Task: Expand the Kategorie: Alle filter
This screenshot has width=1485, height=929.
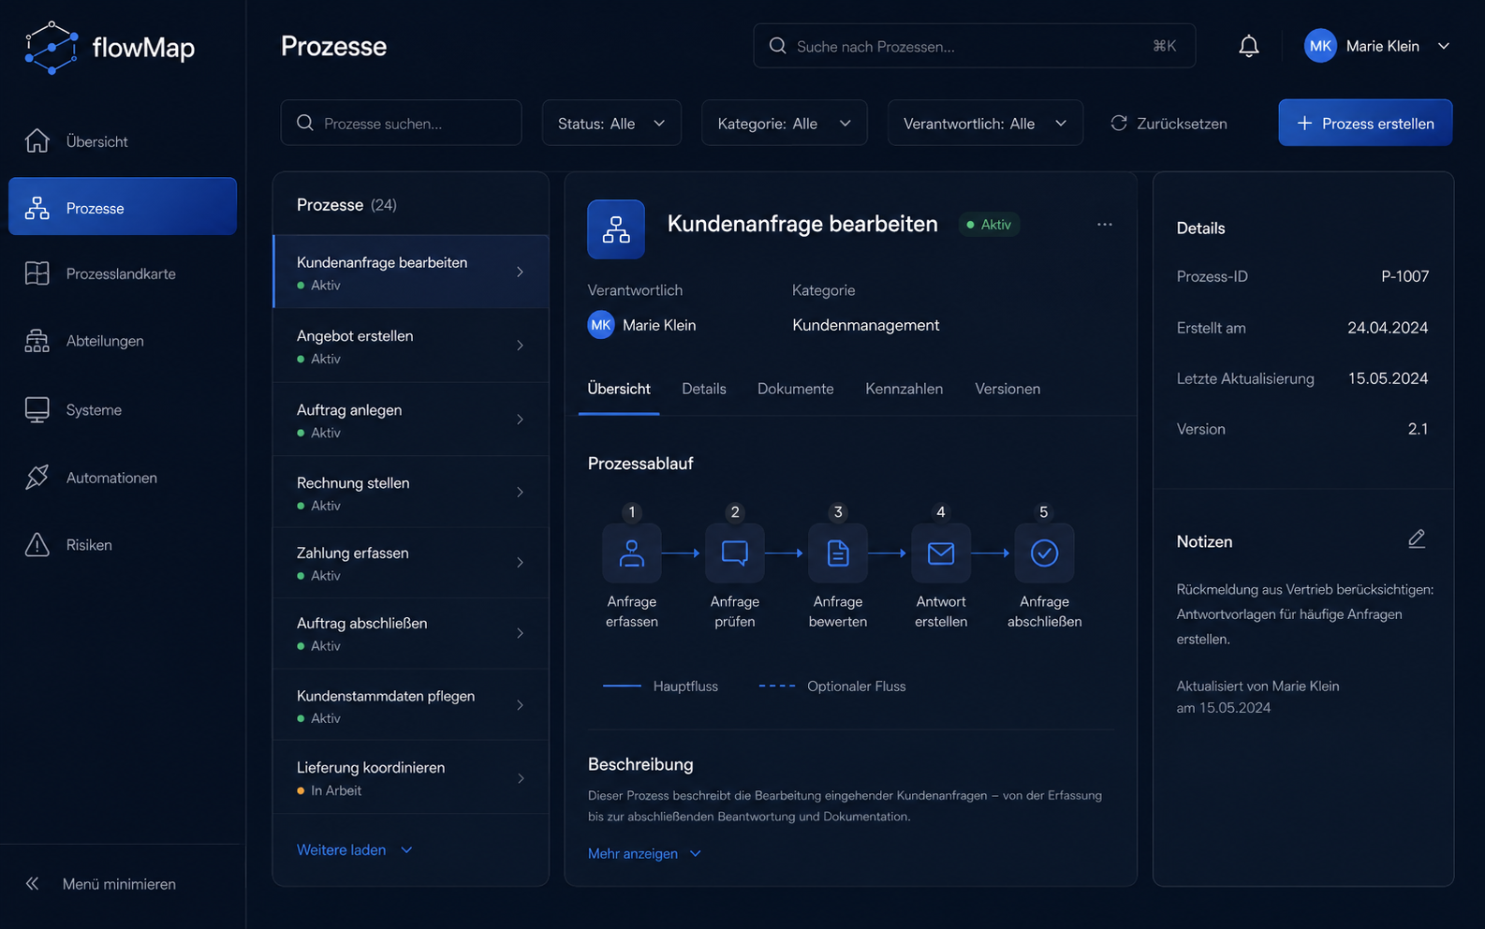Action: (x=785, y=123)
